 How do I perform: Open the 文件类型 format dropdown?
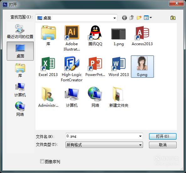tap(104, 145)
